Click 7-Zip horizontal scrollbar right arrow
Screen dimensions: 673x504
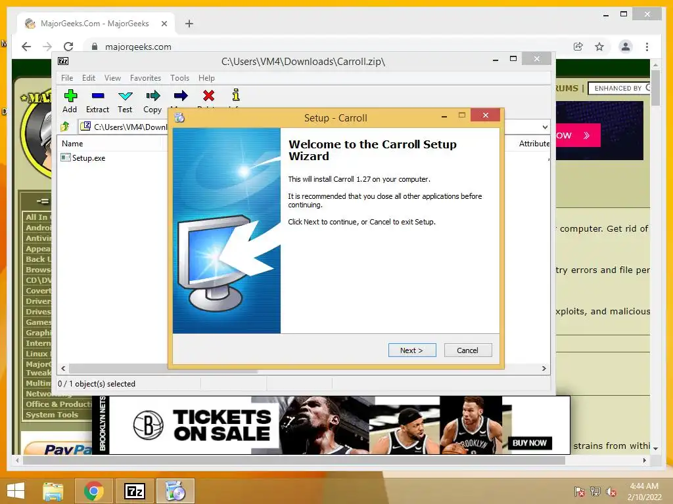(544, 369)
